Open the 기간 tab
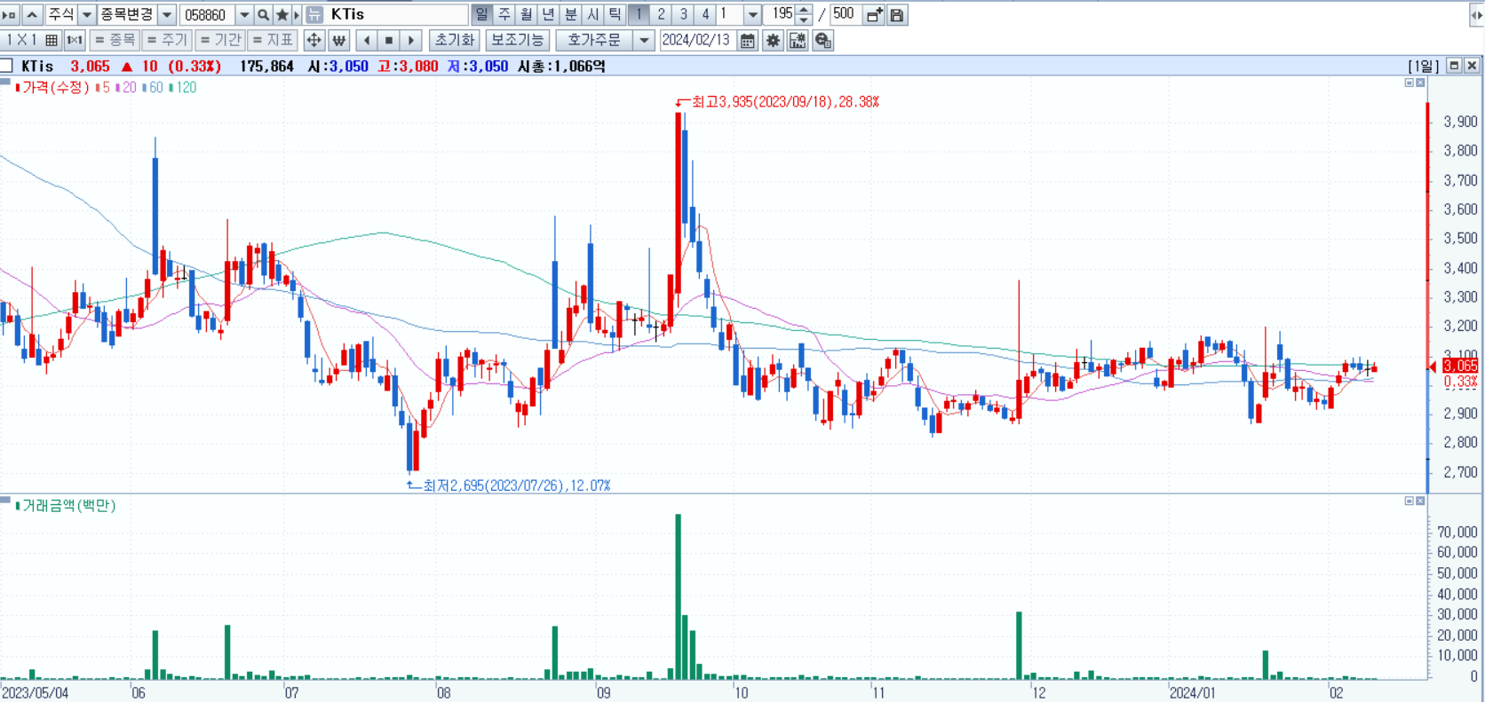Screen dimensions: 1485x702 click(220, 40)
